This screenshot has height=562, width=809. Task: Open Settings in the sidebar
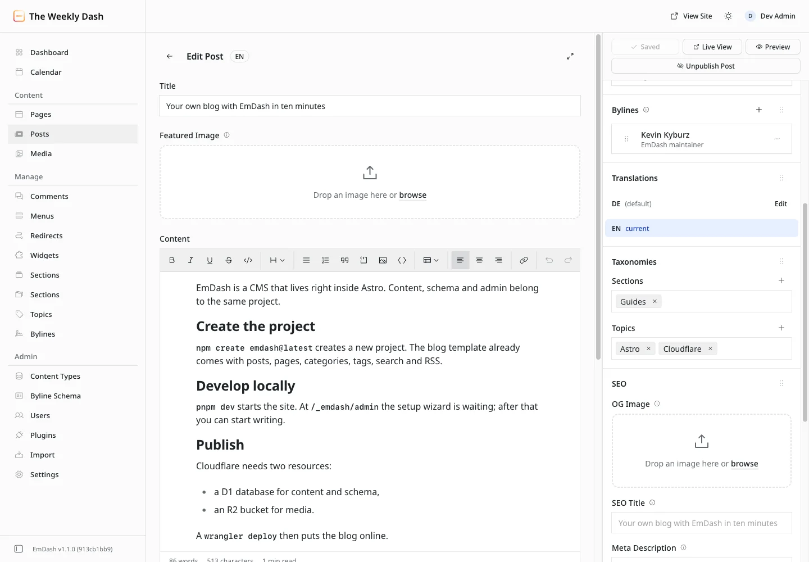72,474
